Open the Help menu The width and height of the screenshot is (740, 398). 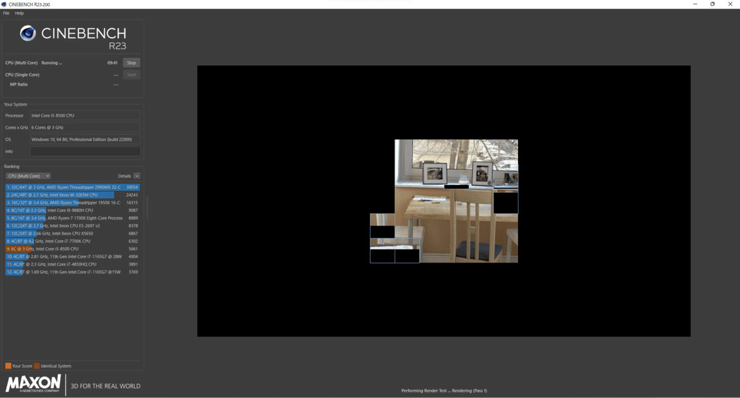[x=19, y=13]
